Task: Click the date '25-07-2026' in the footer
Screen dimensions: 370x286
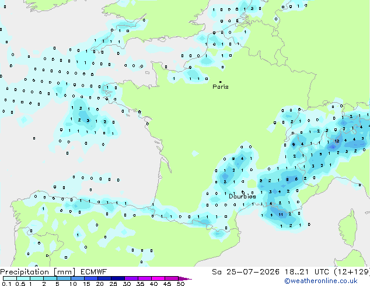Action: click(x=253, y=272)
